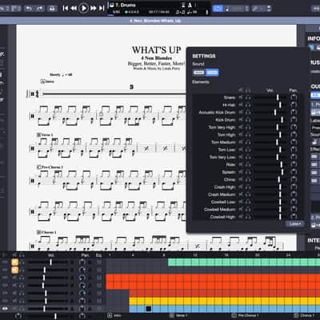The image size is (320, 320).
Task: Select the left Sound mode segment in Settings
Action: point(198,73)
